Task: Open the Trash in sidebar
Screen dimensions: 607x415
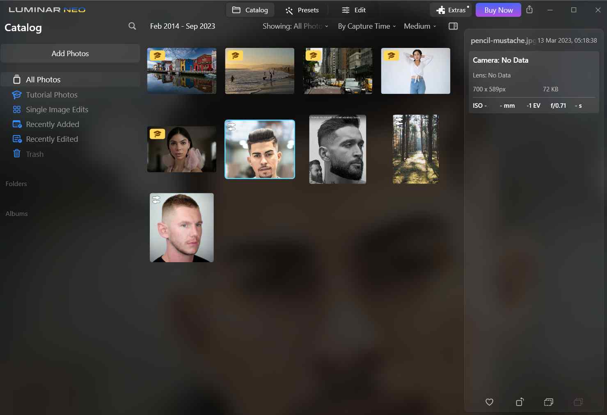Action: 34,154
